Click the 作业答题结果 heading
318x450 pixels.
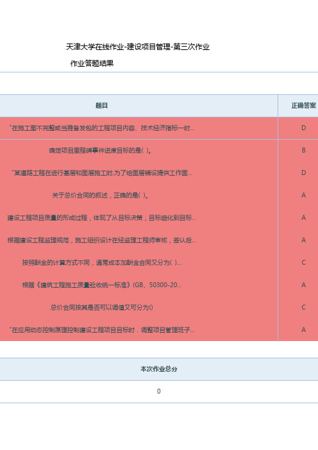92,63
